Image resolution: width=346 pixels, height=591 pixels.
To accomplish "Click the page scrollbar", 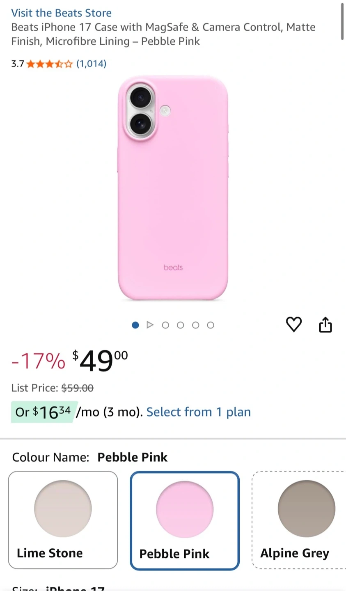I will click(x=342, y=21).
